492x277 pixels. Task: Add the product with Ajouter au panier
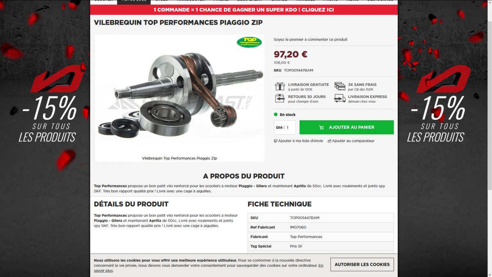pyautogui.click(x=346, y=127)
